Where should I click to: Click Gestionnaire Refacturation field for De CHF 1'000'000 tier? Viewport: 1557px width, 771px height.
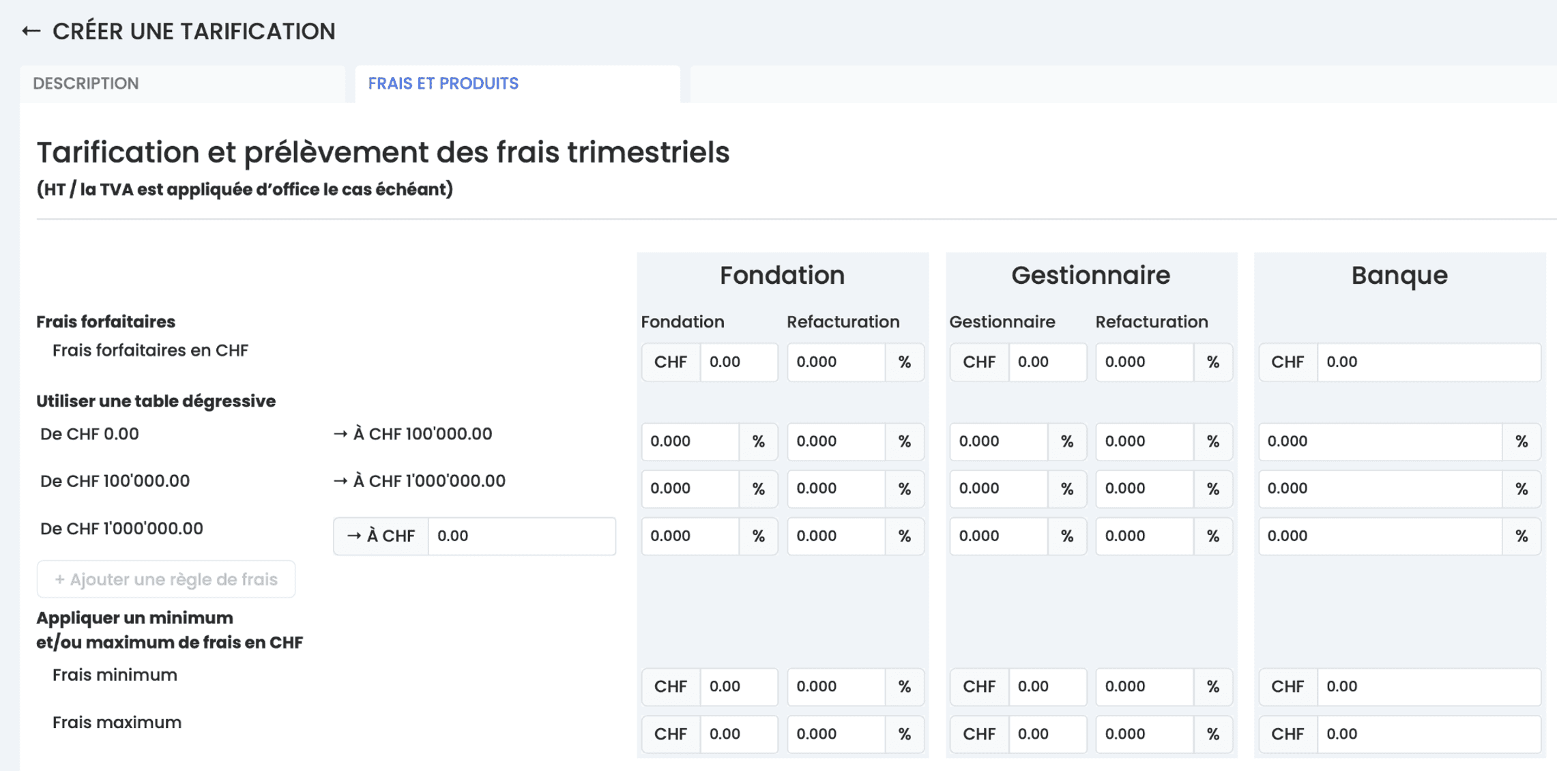(1144, 536)
